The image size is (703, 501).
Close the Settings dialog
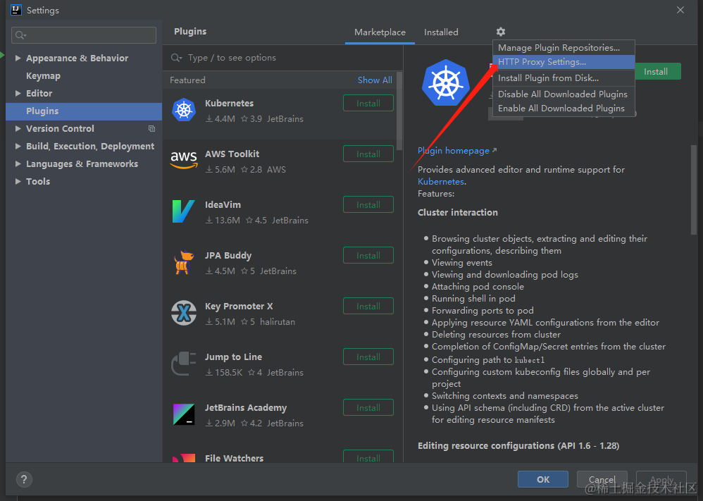pyautogui.click(x=680, y=10)
